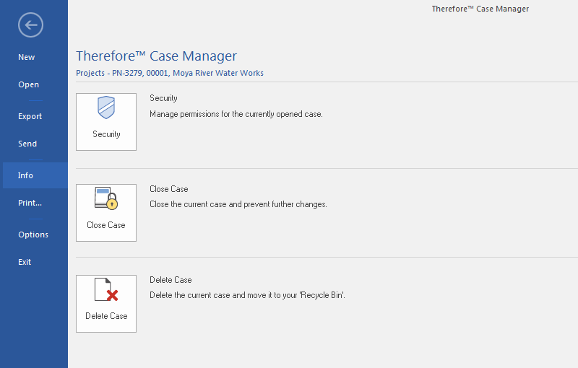
Task: Click the Close Case button
Action: click(x=106, y=213)
